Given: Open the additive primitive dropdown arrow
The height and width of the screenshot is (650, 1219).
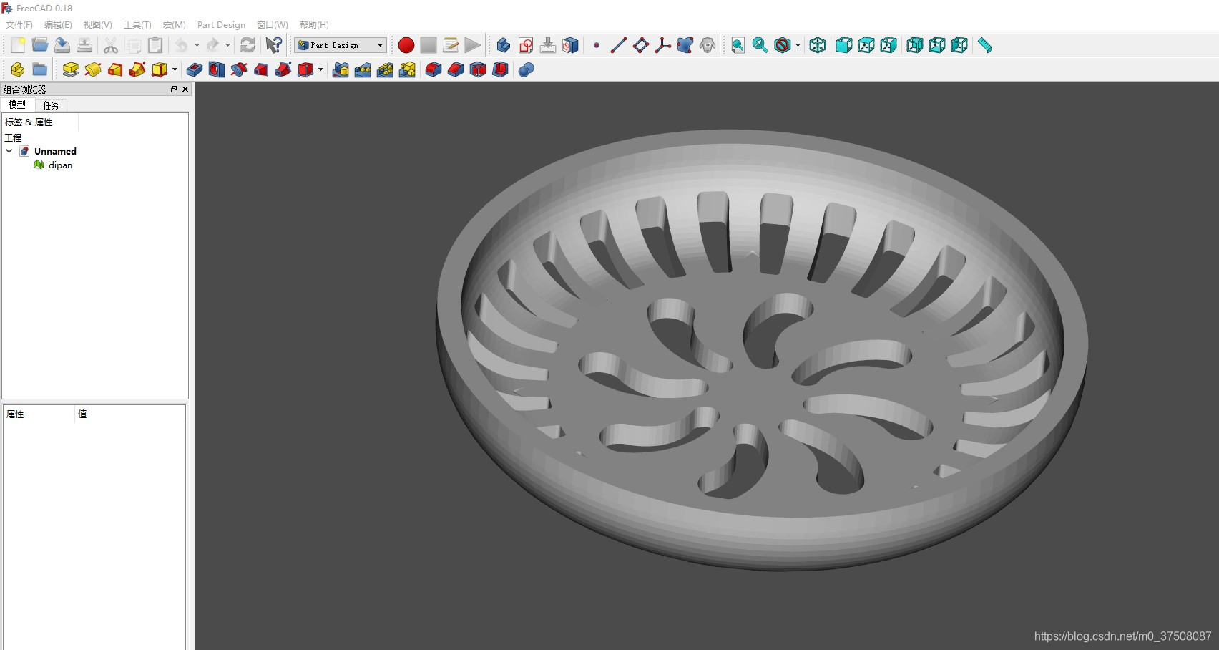Looking at the screenshot, I should point(175,69).
